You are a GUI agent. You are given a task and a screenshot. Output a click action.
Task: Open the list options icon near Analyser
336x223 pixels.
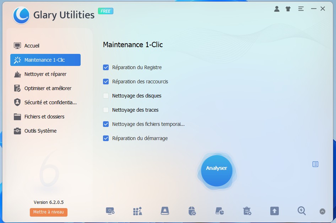click(315, 164)
